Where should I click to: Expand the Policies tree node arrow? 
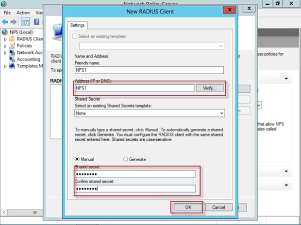pyautogui.click(x=6, y=45)
